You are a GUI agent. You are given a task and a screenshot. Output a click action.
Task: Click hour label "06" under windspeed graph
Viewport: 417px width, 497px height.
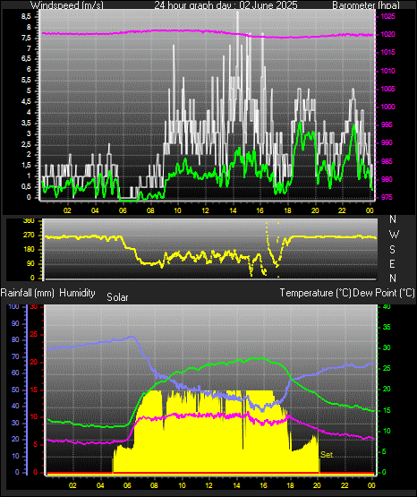[x=123, y=210]
